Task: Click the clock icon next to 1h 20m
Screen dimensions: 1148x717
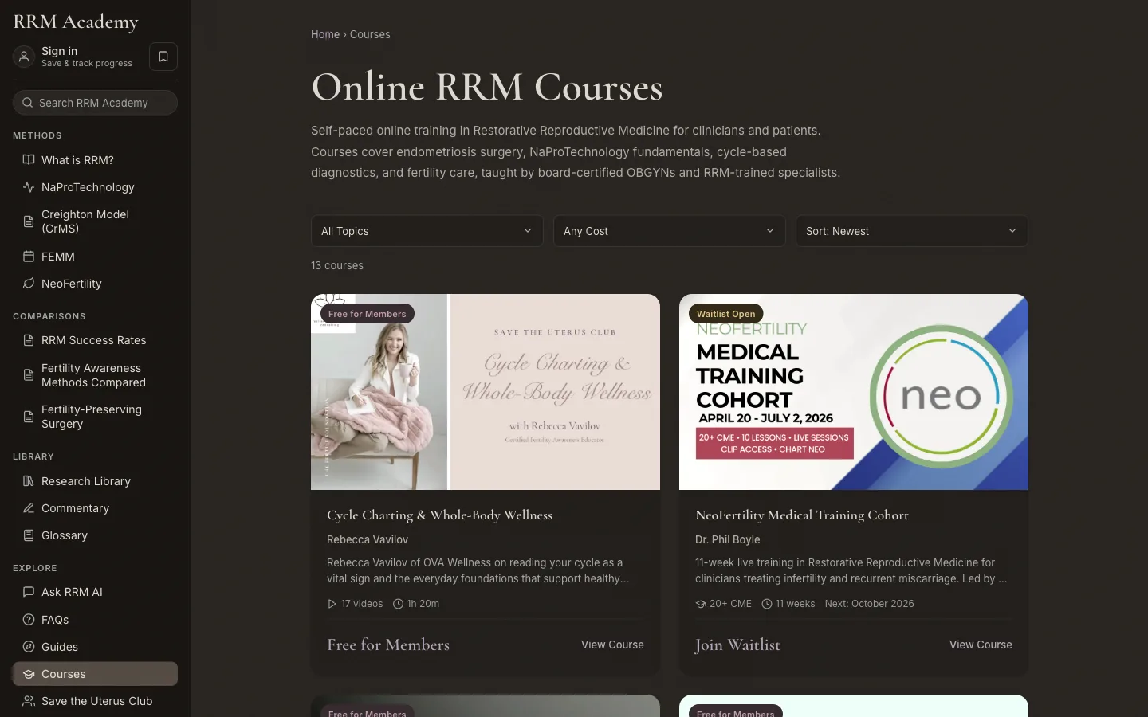Action: tap(399, 604)
